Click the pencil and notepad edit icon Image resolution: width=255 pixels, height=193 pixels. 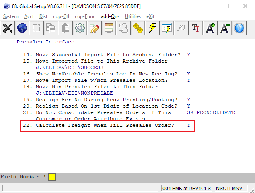click(x=95, y=28)
